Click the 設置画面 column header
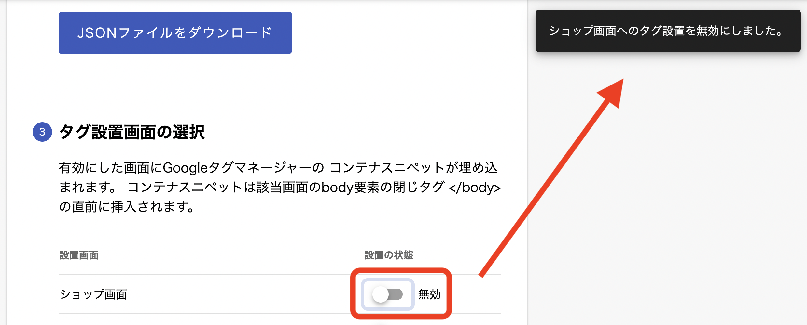The image size is (807, 325). click(79, 255)
